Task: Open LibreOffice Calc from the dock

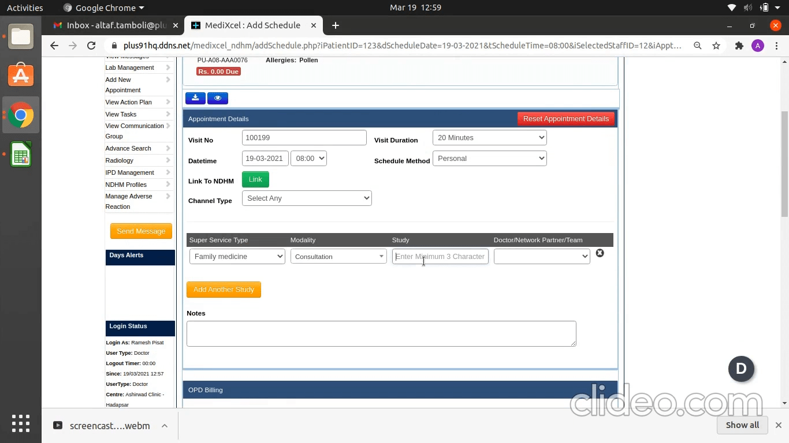Action: point(21,155)
